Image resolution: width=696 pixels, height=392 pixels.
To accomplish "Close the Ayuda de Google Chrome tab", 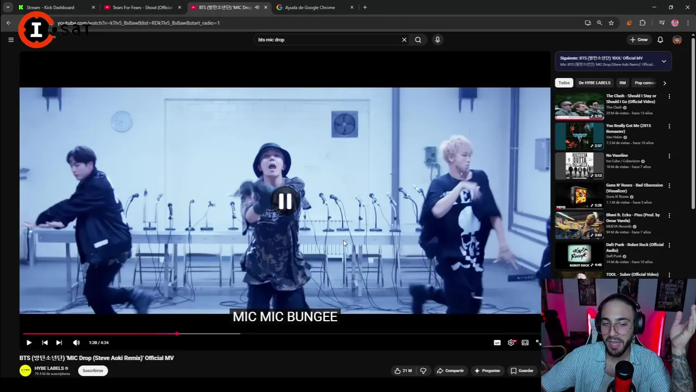I will pos(352,8).
